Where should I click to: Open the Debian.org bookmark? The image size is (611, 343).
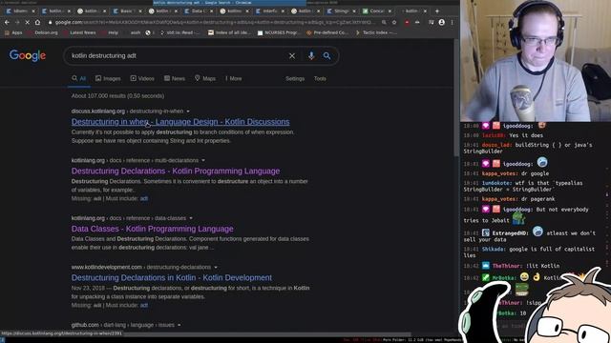pos(42,32)
